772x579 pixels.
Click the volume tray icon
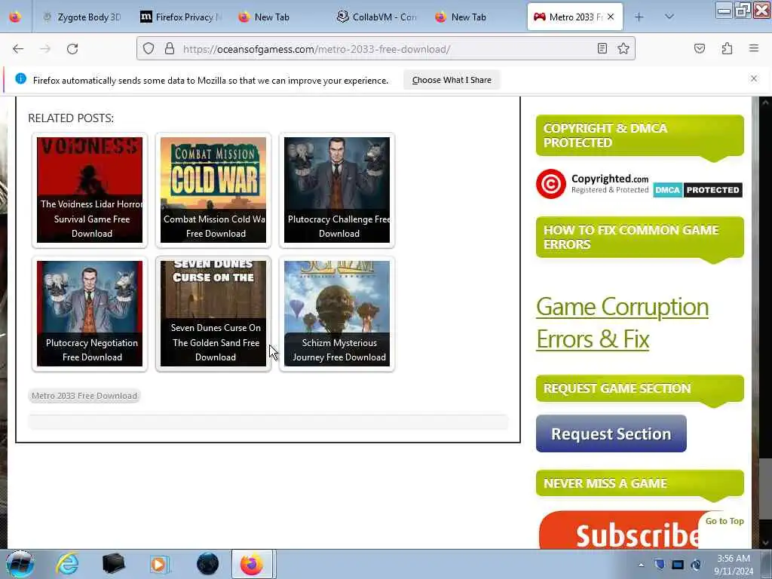point(696,565)
